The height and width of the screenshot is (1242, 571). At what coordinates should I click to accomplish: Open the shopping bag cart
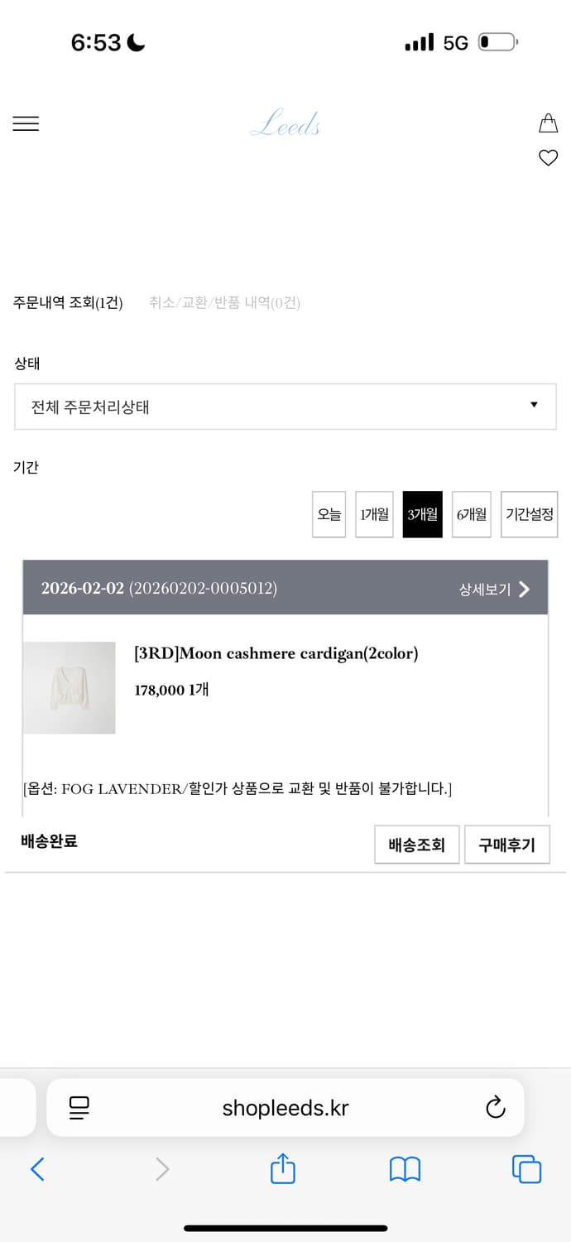point(548,123)
